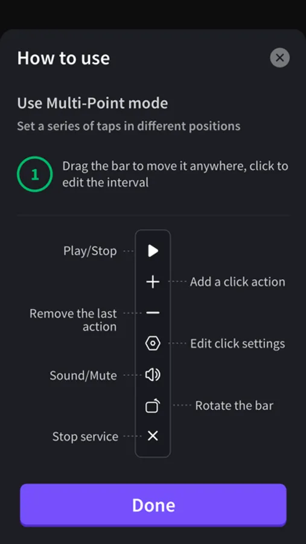The image size is (306, 544).
Task: Click the Use Multi-Point mode heading
Action: [92, 103]
